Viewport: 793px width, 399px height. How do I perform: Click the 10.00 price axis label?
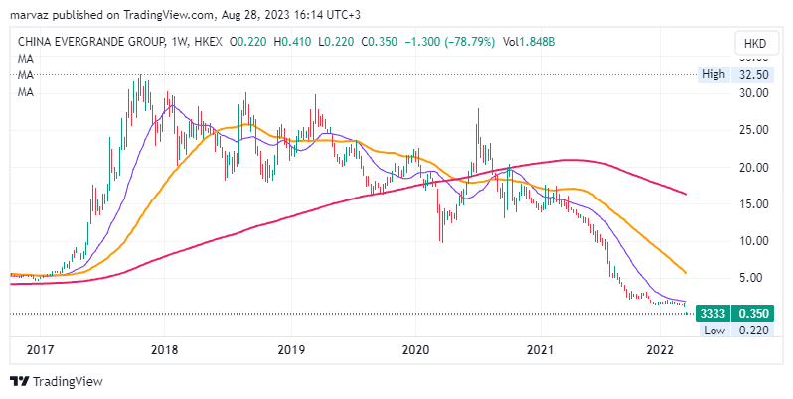753,241
